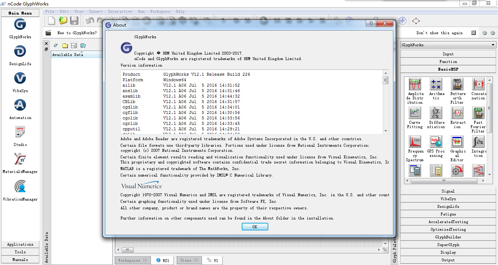Choose the Curve Fitting glyph
498x265 pixels.
tap(415, 113)
